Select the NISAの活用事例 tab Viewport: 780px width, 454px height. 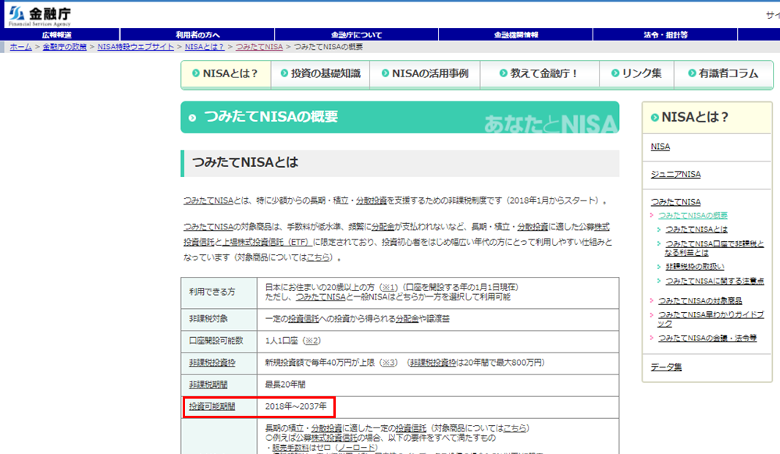pos(425,73)
